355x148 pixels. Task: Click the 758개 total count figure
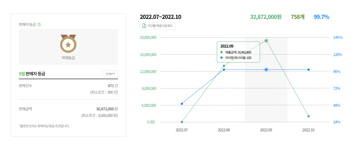click(x=298, y=17)
